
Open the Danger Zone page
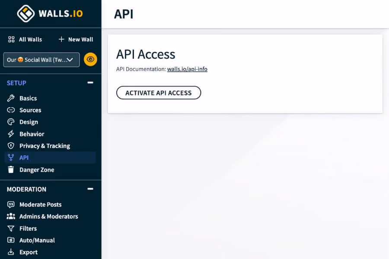click(x=37, y=170)
